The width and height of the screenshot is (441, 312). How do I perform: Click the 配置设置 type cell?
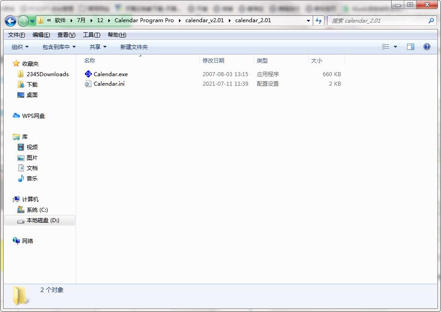pos(267,84)
